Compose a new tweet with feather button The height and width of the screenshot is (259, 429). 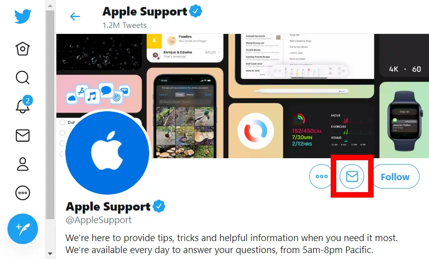coord(23,229)
